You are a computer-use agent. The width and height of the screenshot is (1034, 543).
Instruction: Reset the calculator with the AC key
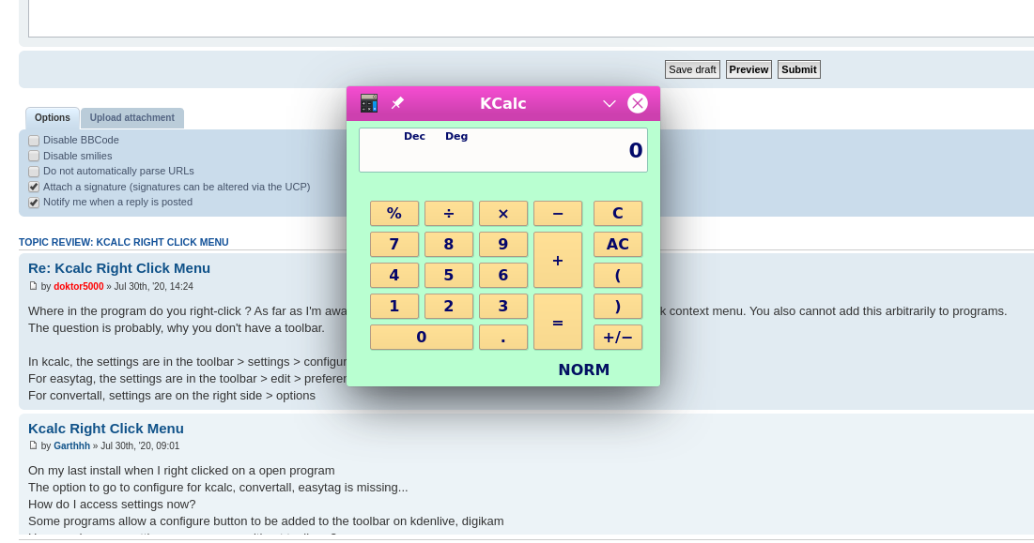618,244
